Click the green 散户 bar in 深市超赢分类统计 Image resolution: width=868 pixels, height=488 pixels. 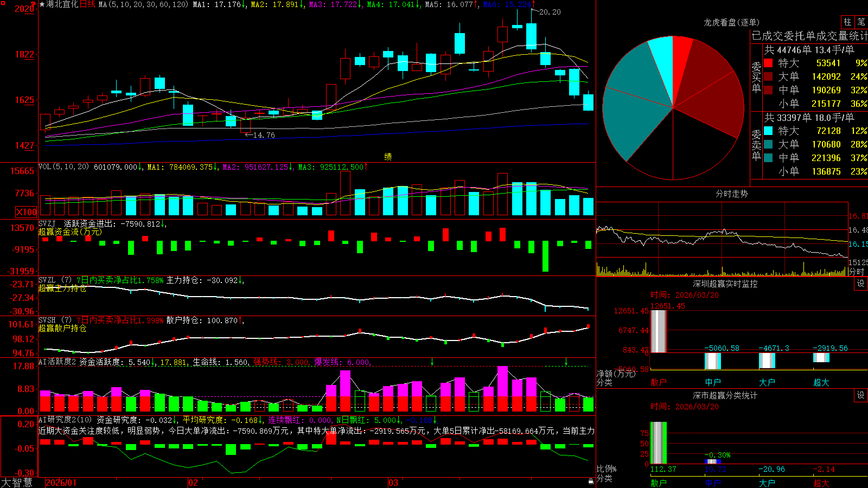[x=658, y=443]
